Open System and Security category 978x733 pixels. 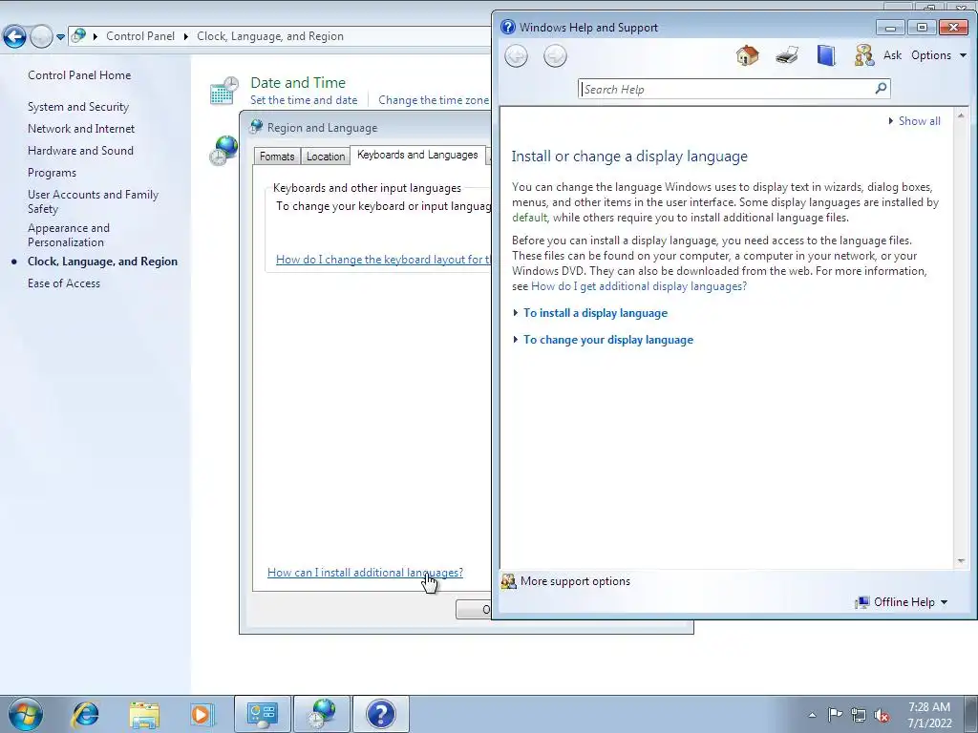(78, 107)
